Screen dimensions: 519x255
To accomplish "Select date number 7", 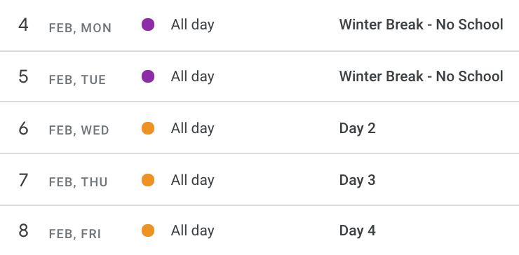I will tap(23, 181).
